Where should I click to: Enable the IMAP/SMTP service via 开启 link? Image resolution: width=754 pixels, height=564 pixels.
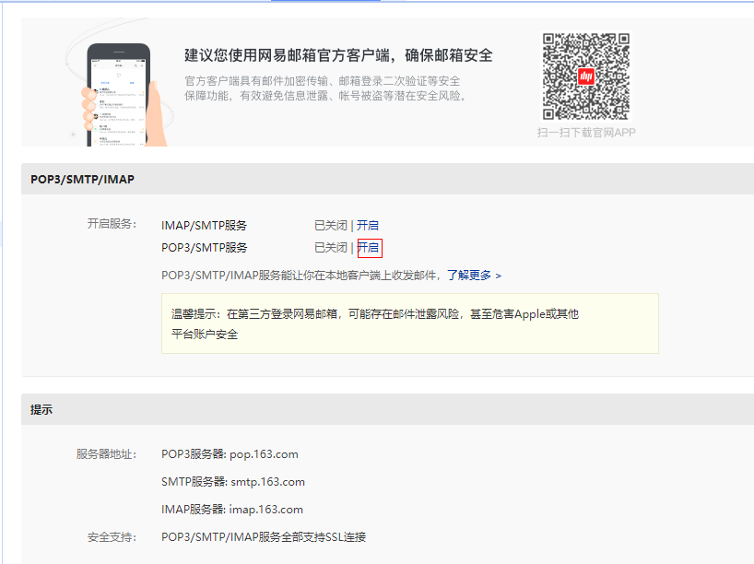[x=368, y=226]
